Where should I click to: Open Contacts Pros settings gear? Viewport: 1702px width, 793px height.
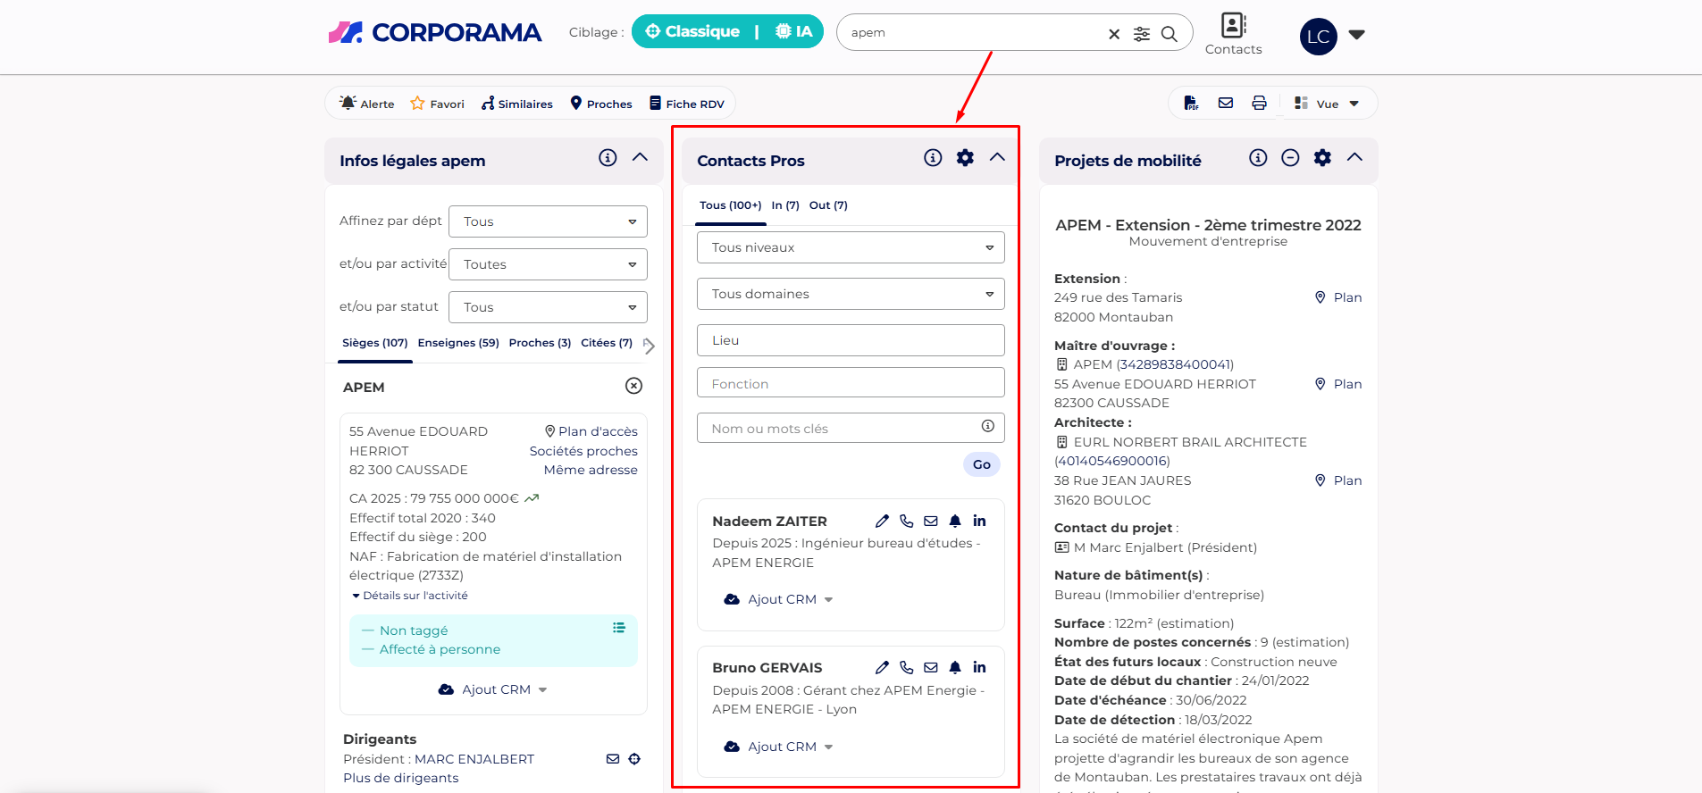point(965,158)
